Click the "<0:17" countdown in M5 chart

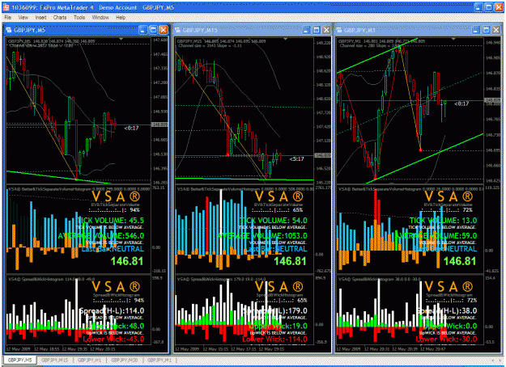coord(131,128)
